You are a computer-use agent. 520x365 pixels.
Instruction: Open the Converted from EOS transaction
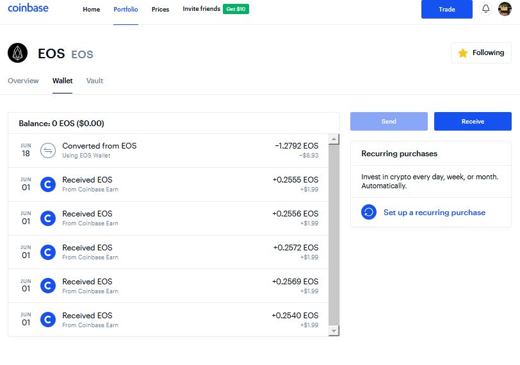[168, 150]
